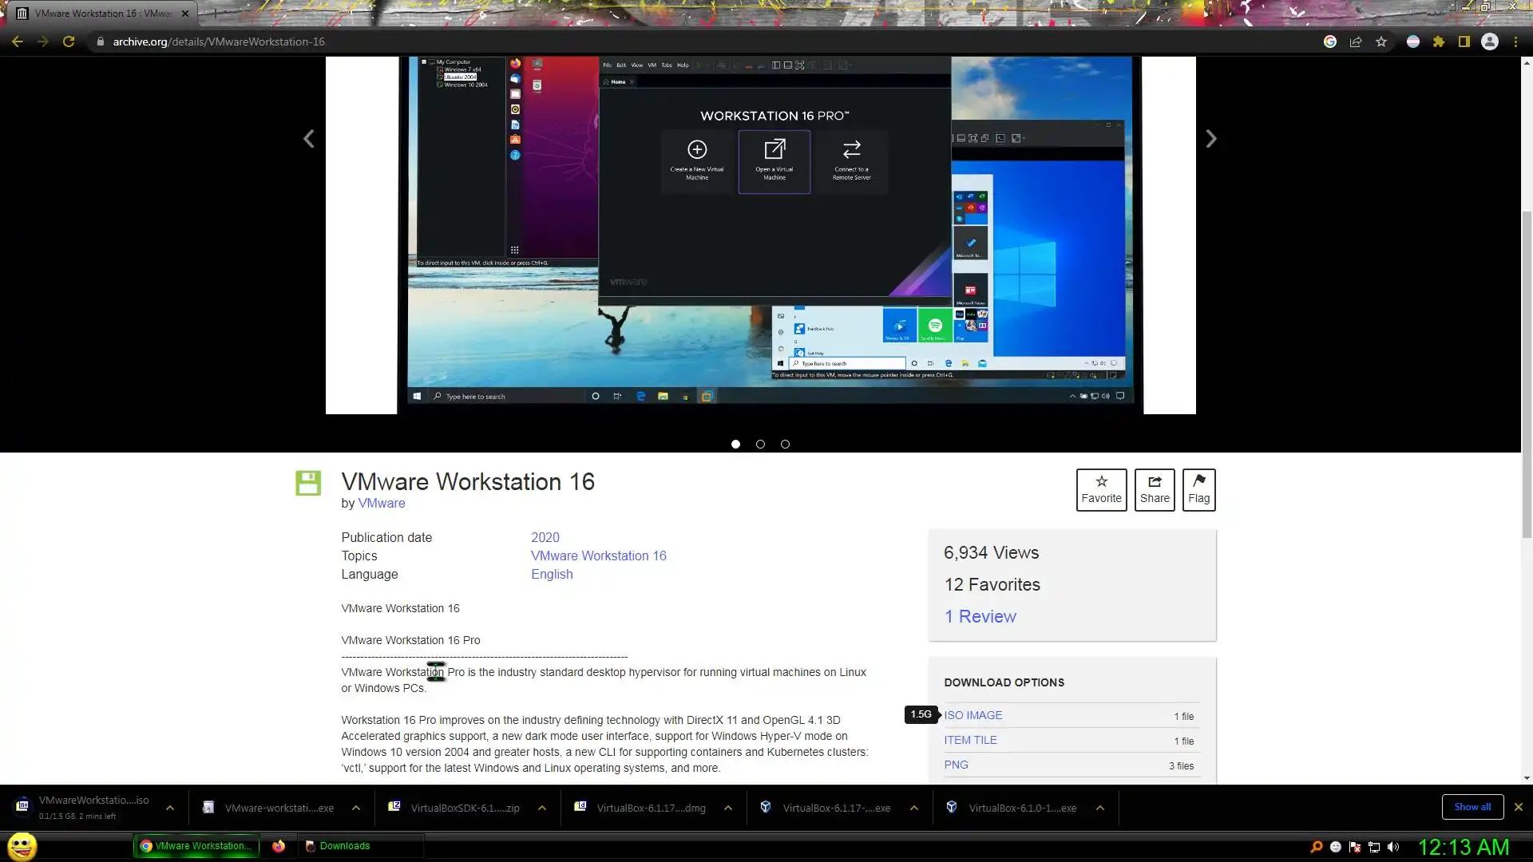Select the first carousel dot
Image resolution: width=1533 pixels, height=862 pixels.
click(735, 445)
